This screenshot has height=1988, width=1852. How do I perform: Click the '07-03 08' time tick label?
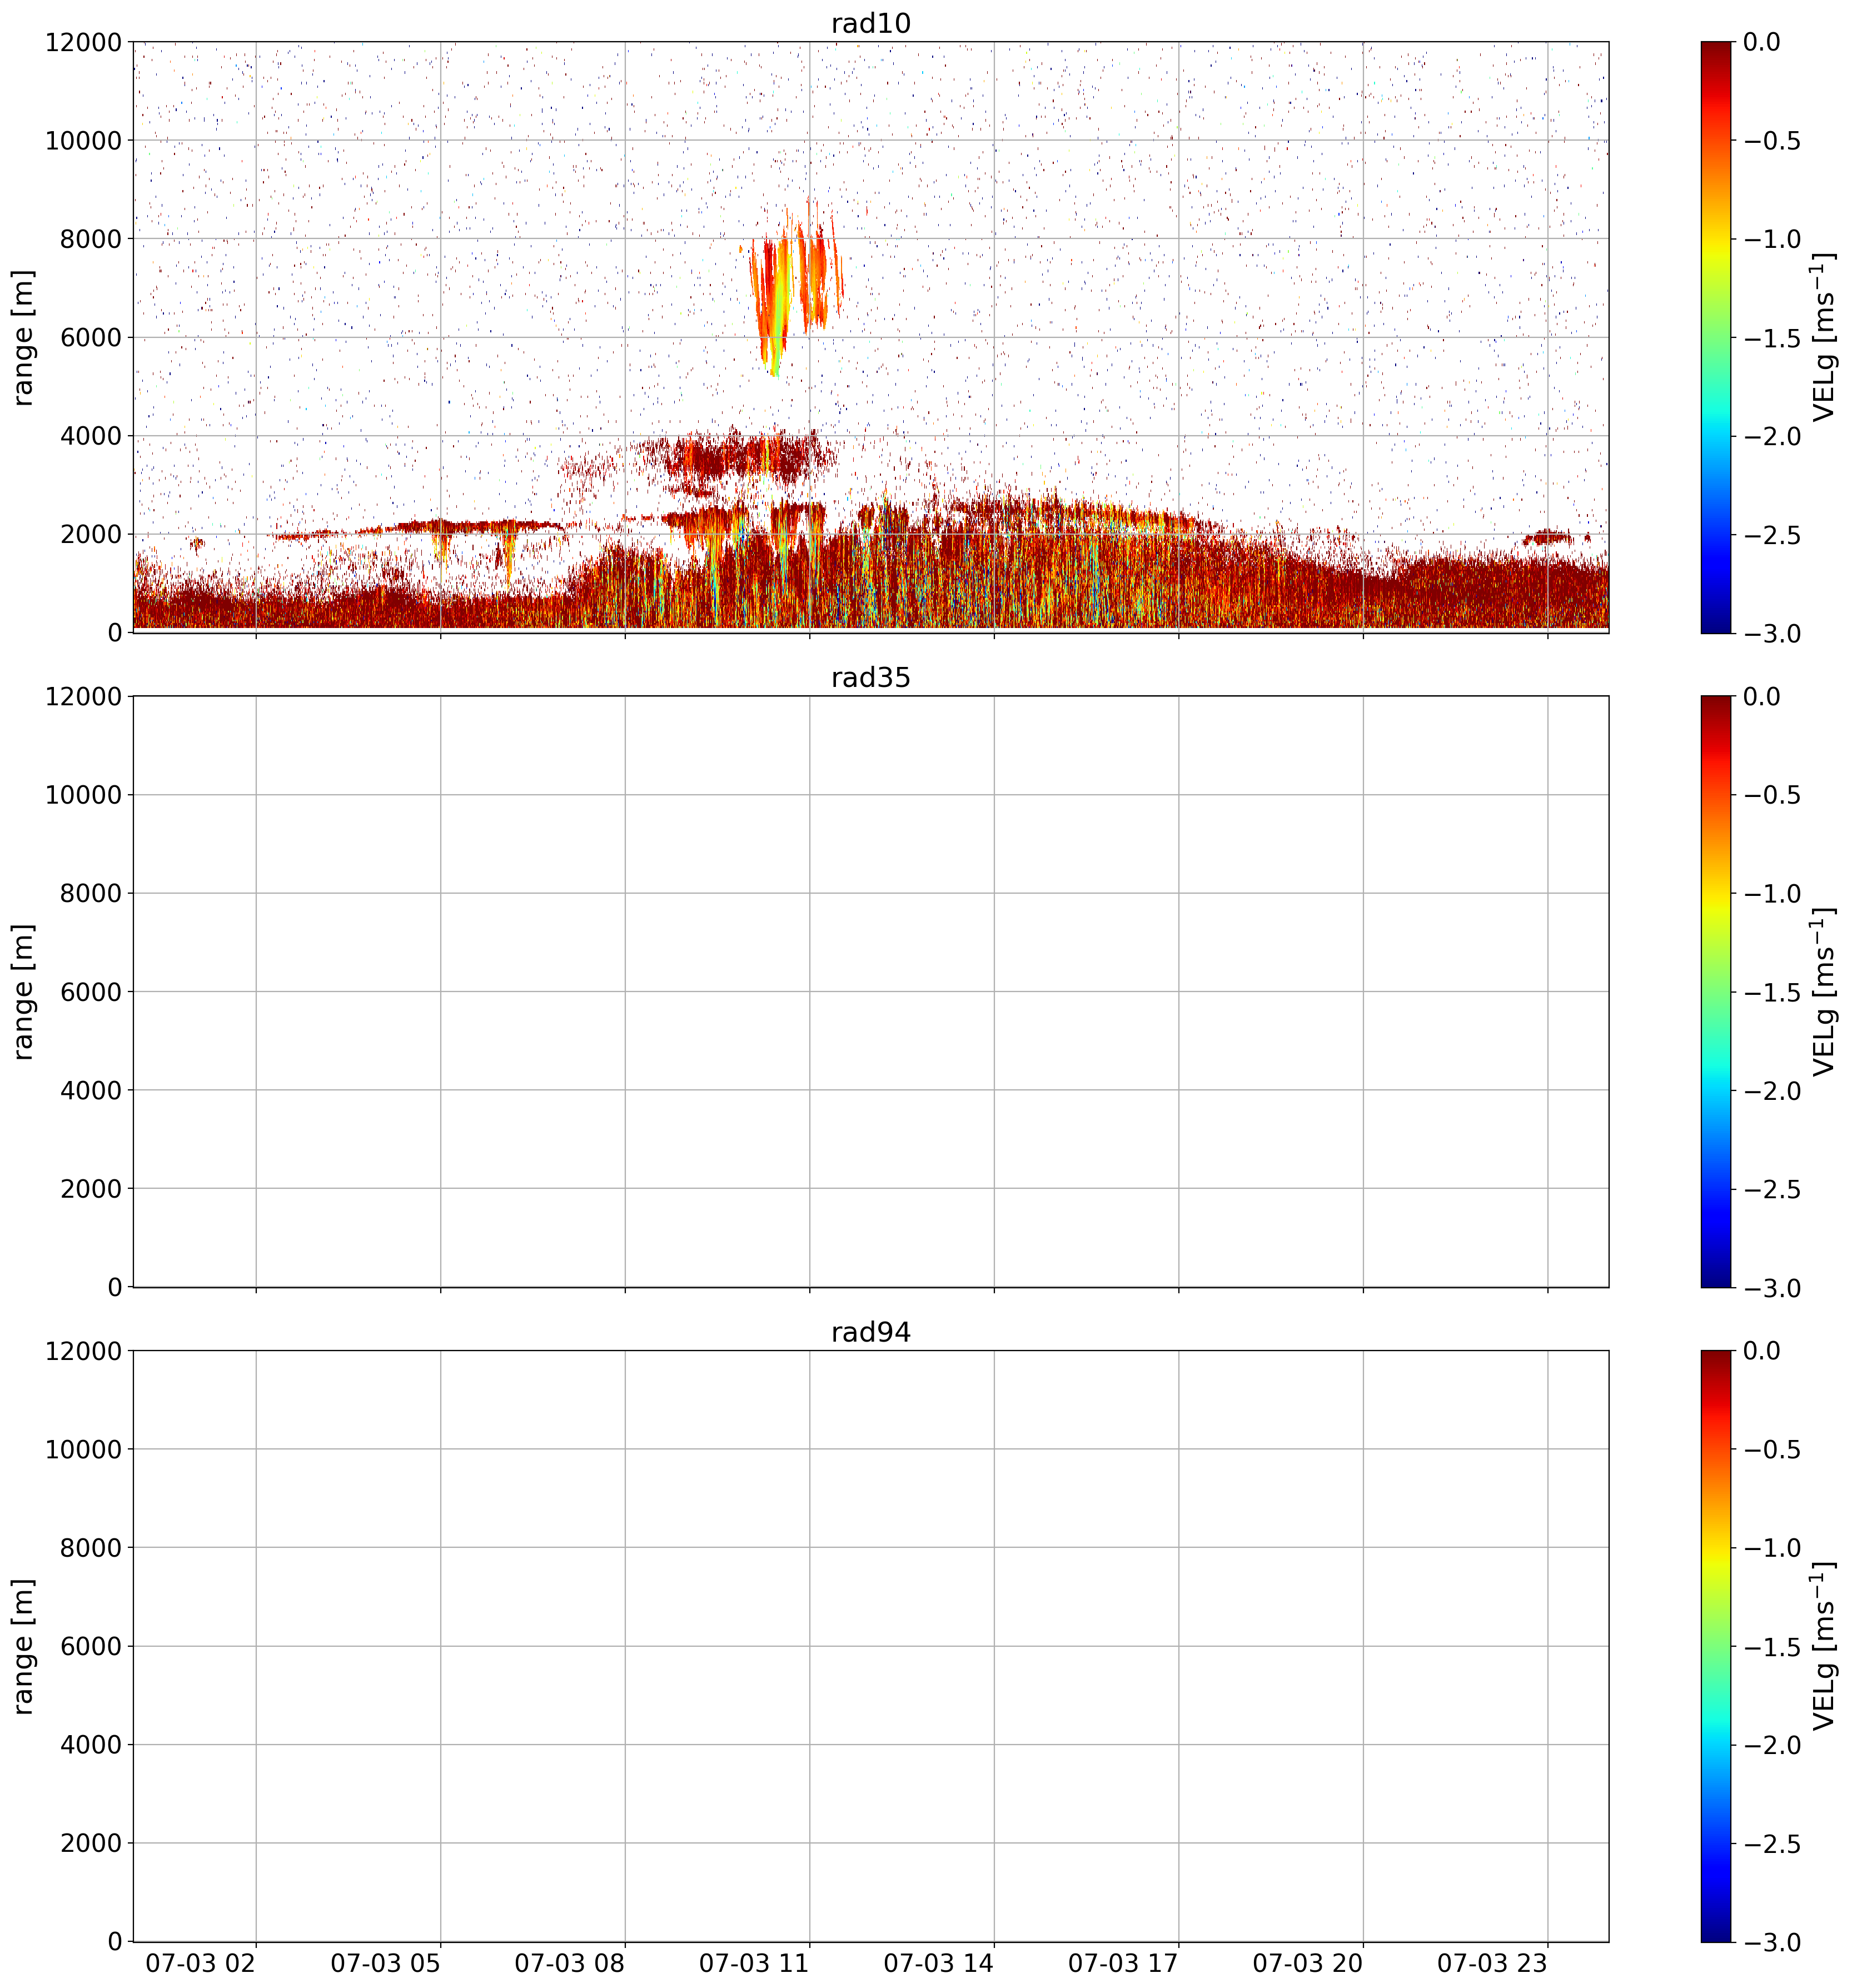pos(570,1963)
